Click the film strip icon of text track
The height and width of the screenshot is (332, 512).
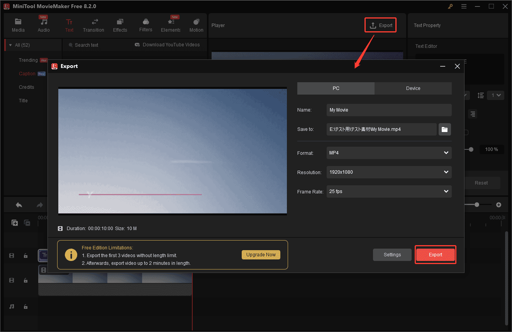[12, 256]
